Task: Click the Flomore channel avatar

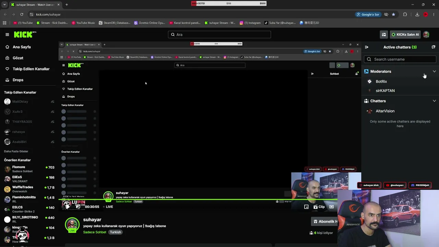Action: point(7,169)
